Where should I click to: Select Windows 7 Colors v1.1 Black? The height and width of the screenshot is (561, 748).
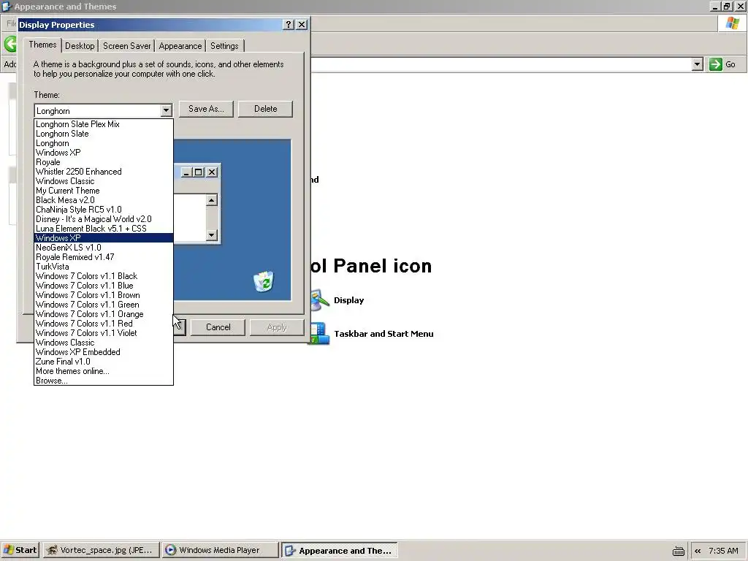[x=104, y=276]
